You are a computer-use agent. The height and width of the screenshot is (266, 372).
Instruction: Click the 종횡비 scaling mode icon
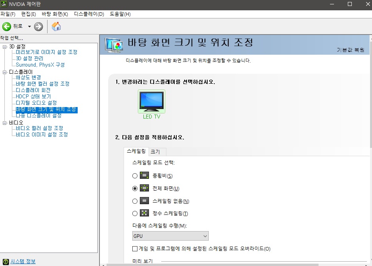pos(145,176)
